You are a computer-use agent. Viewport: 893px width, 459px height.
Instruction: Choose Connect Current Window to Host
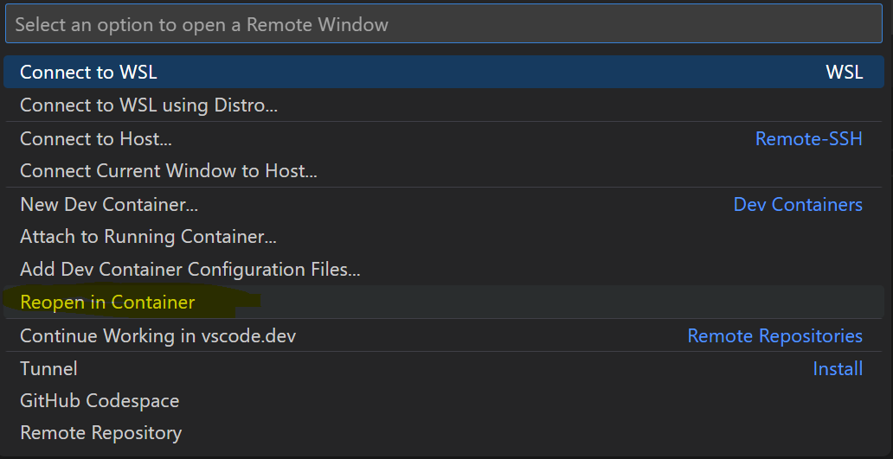[x=444, y=170]
